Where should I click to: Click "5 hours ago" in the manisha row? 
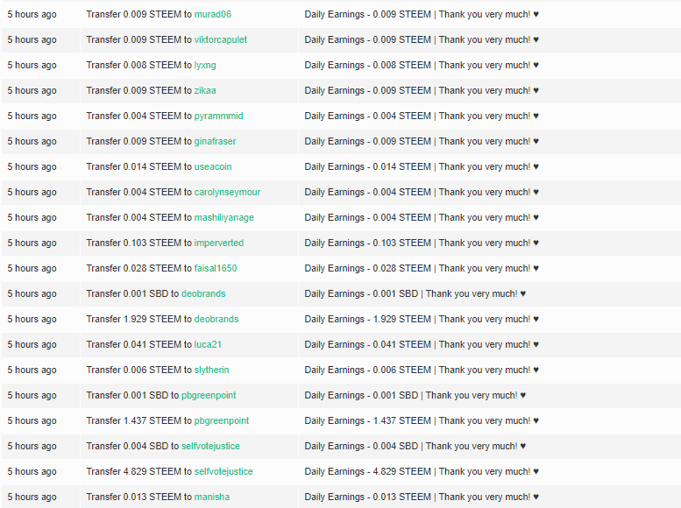[32, 497]
